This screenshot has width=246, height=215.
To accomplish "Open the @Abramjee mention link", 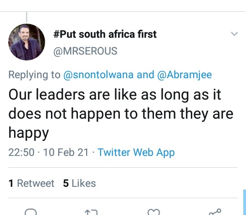I will click(184, 75).
